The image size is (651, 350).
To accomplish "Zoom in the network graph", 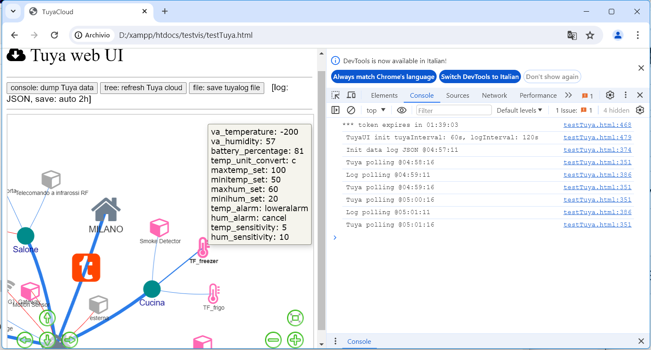I will [x=295, y=340].
